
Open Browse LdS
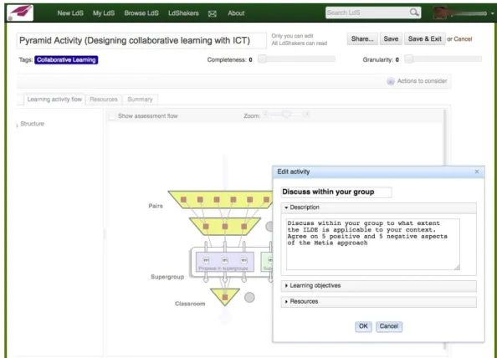point(141,13)
